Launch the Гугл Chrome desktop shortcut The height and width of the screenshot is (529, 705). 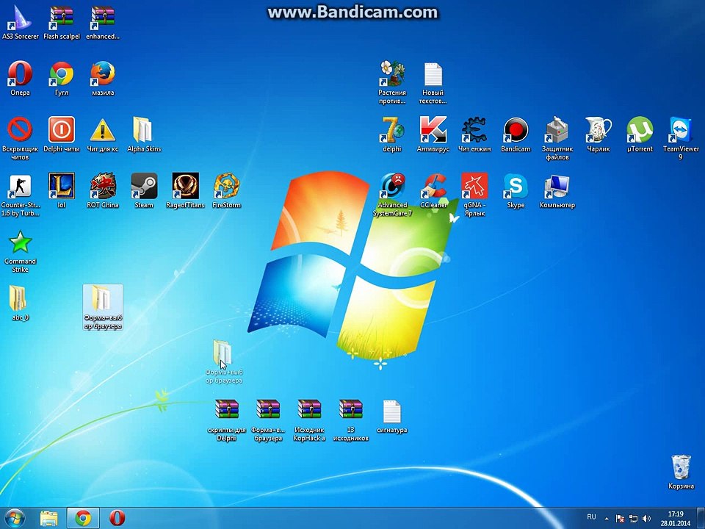pos(62,78)
